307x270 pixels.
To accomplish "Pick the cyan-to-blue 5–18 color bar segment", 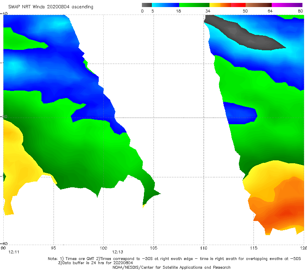I will [166, 5].
